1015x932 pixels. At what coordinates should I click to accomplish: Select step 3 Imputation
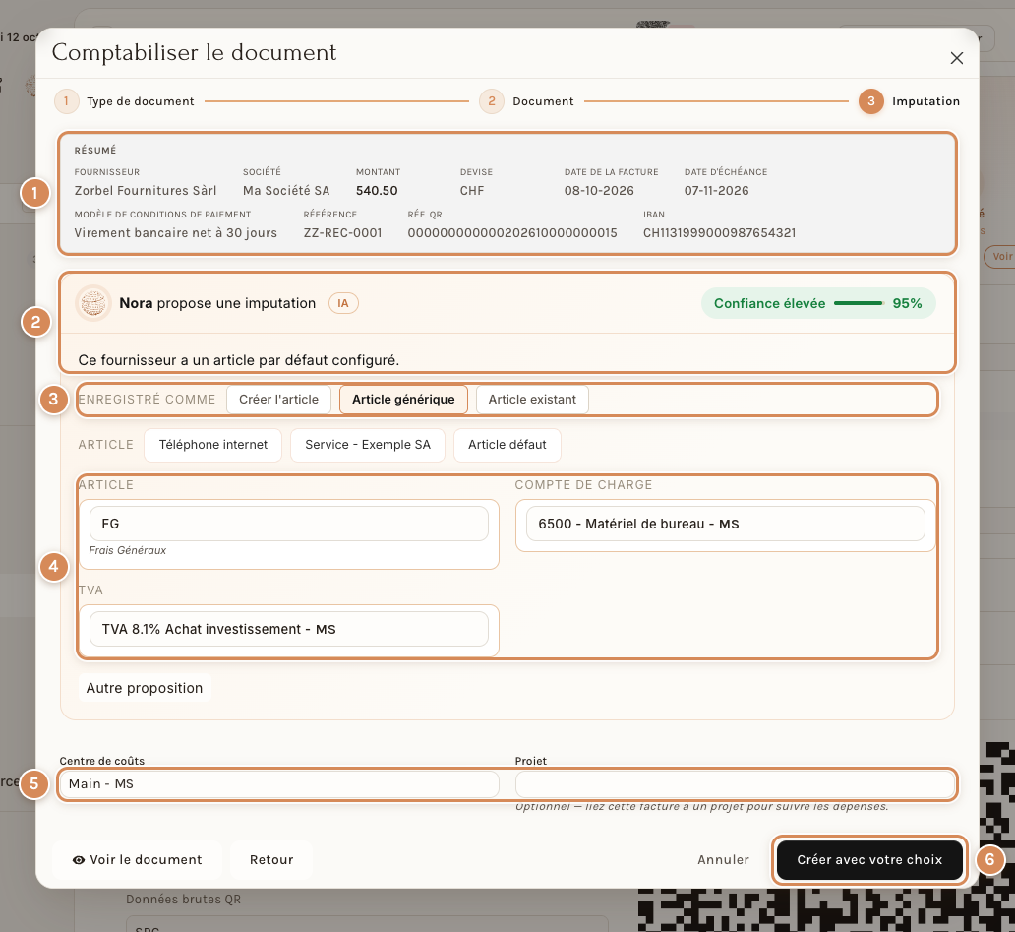[909, 101]
